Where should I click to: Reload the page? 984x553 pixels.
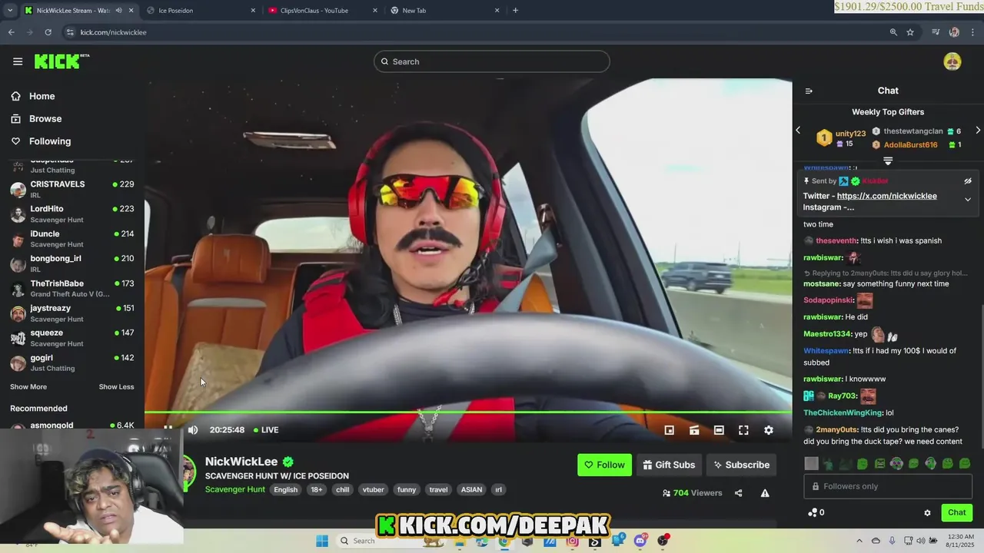point(48,32)
